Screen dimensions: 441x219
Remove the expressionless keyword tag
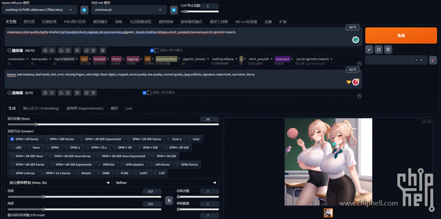click(179, 59)
